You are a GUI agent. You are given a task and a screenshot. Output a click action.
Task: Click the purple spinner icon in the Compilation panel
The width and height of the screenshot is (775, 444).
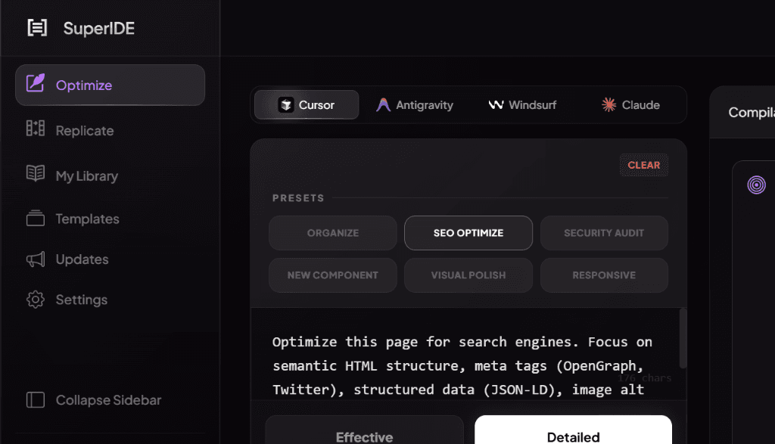[756, 185]
